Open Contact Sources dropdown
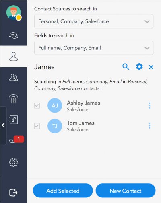Screen dimensions: 161x203 pyautogui.click(x=94, y=21)
